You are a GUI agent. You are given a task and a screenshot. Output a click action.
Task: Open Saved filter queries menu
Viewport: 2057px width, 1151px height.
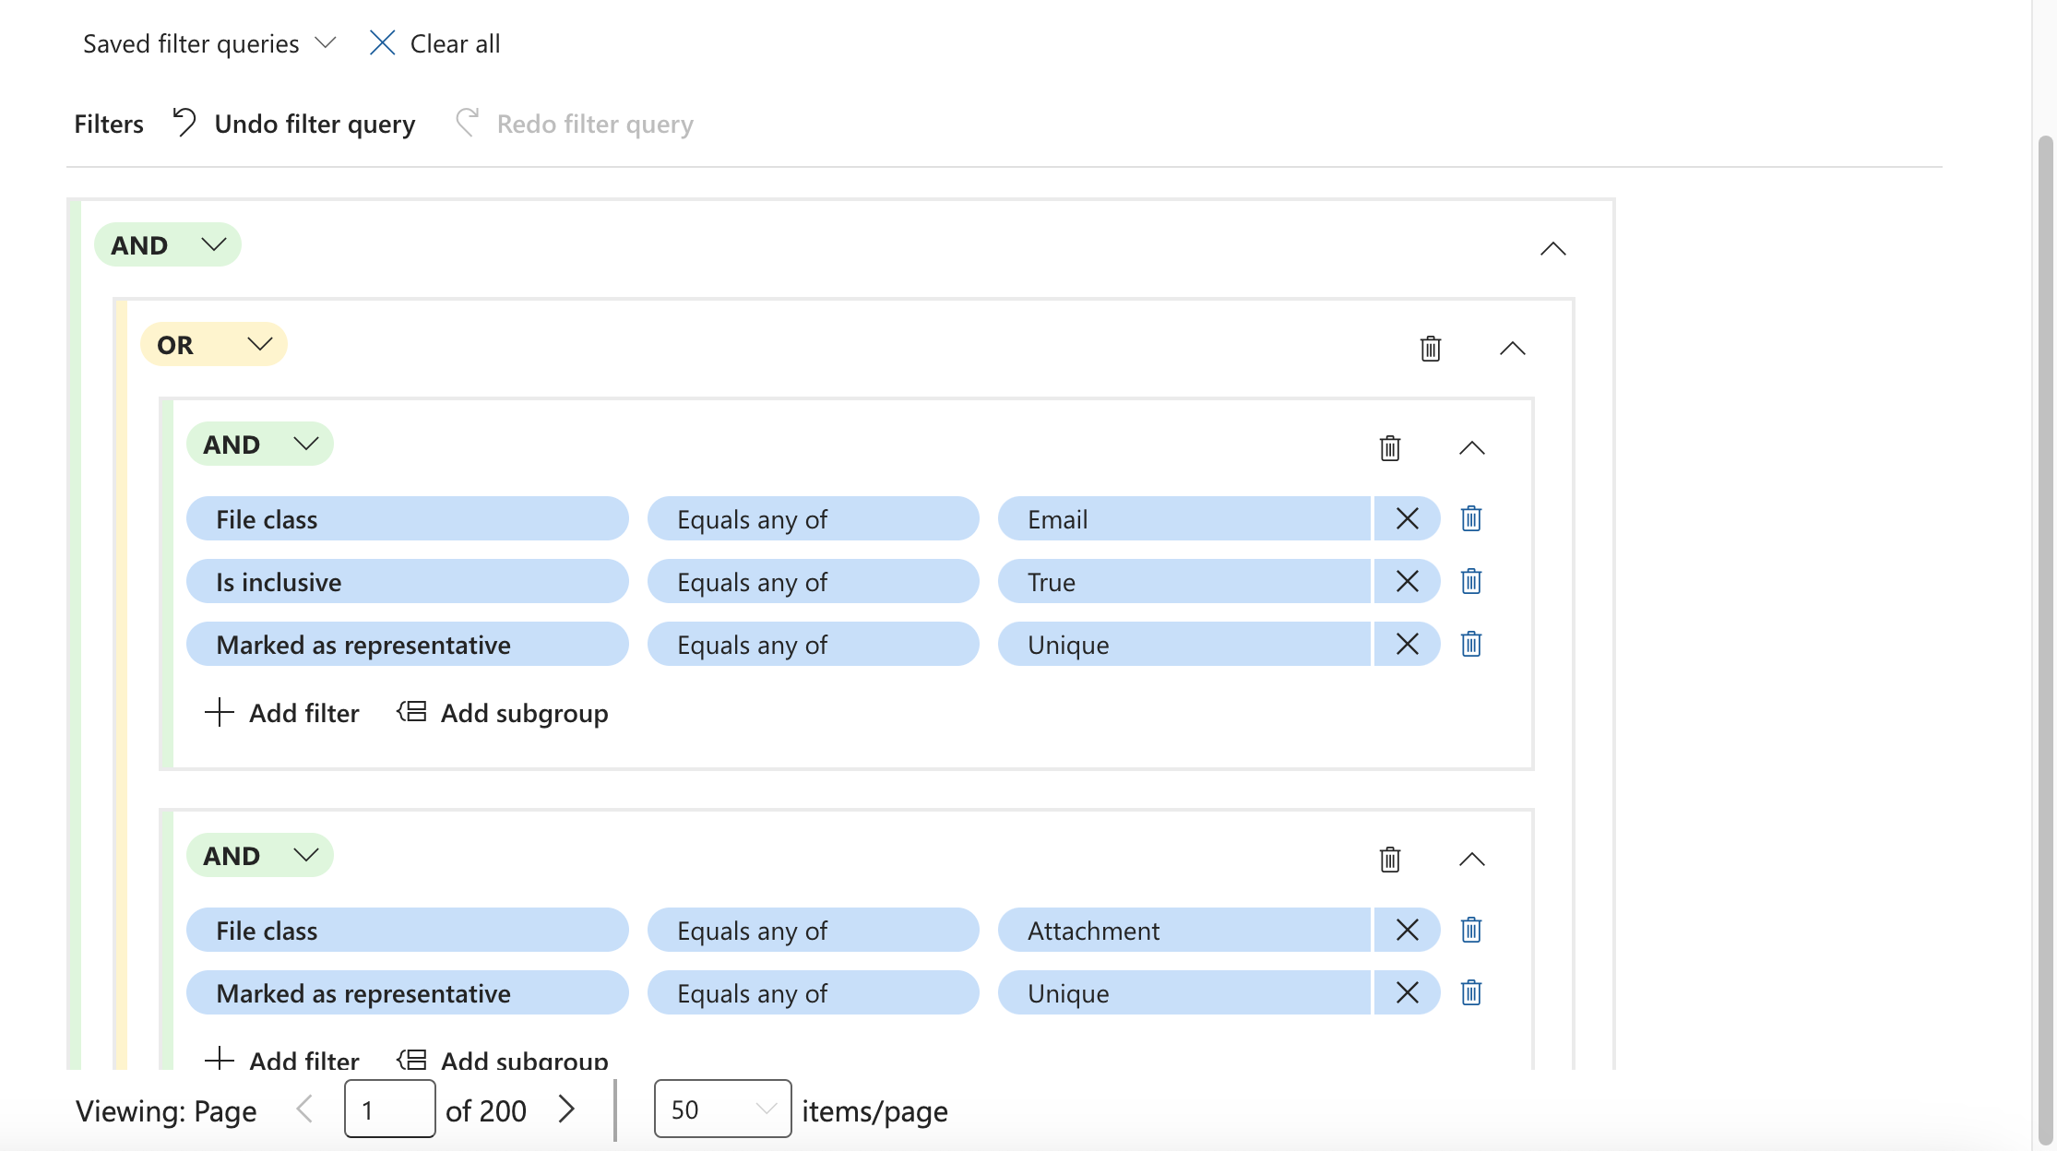pyautogui.click(x=209, y=43)
